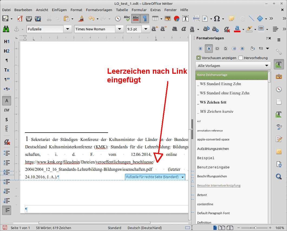
Task: Insert chart pie icon
Action: (177, 18)
